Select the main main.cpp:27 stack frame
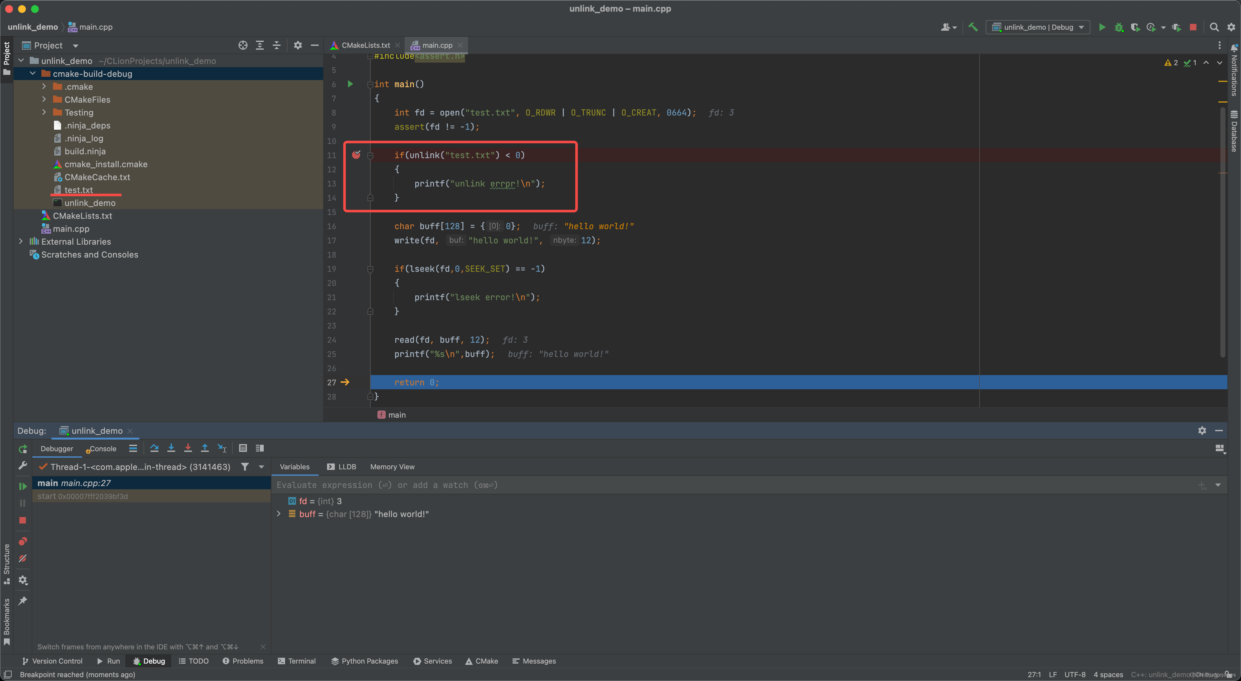Screen dimensions: 1241x681 pyautogui.click(x=151, y=483)
